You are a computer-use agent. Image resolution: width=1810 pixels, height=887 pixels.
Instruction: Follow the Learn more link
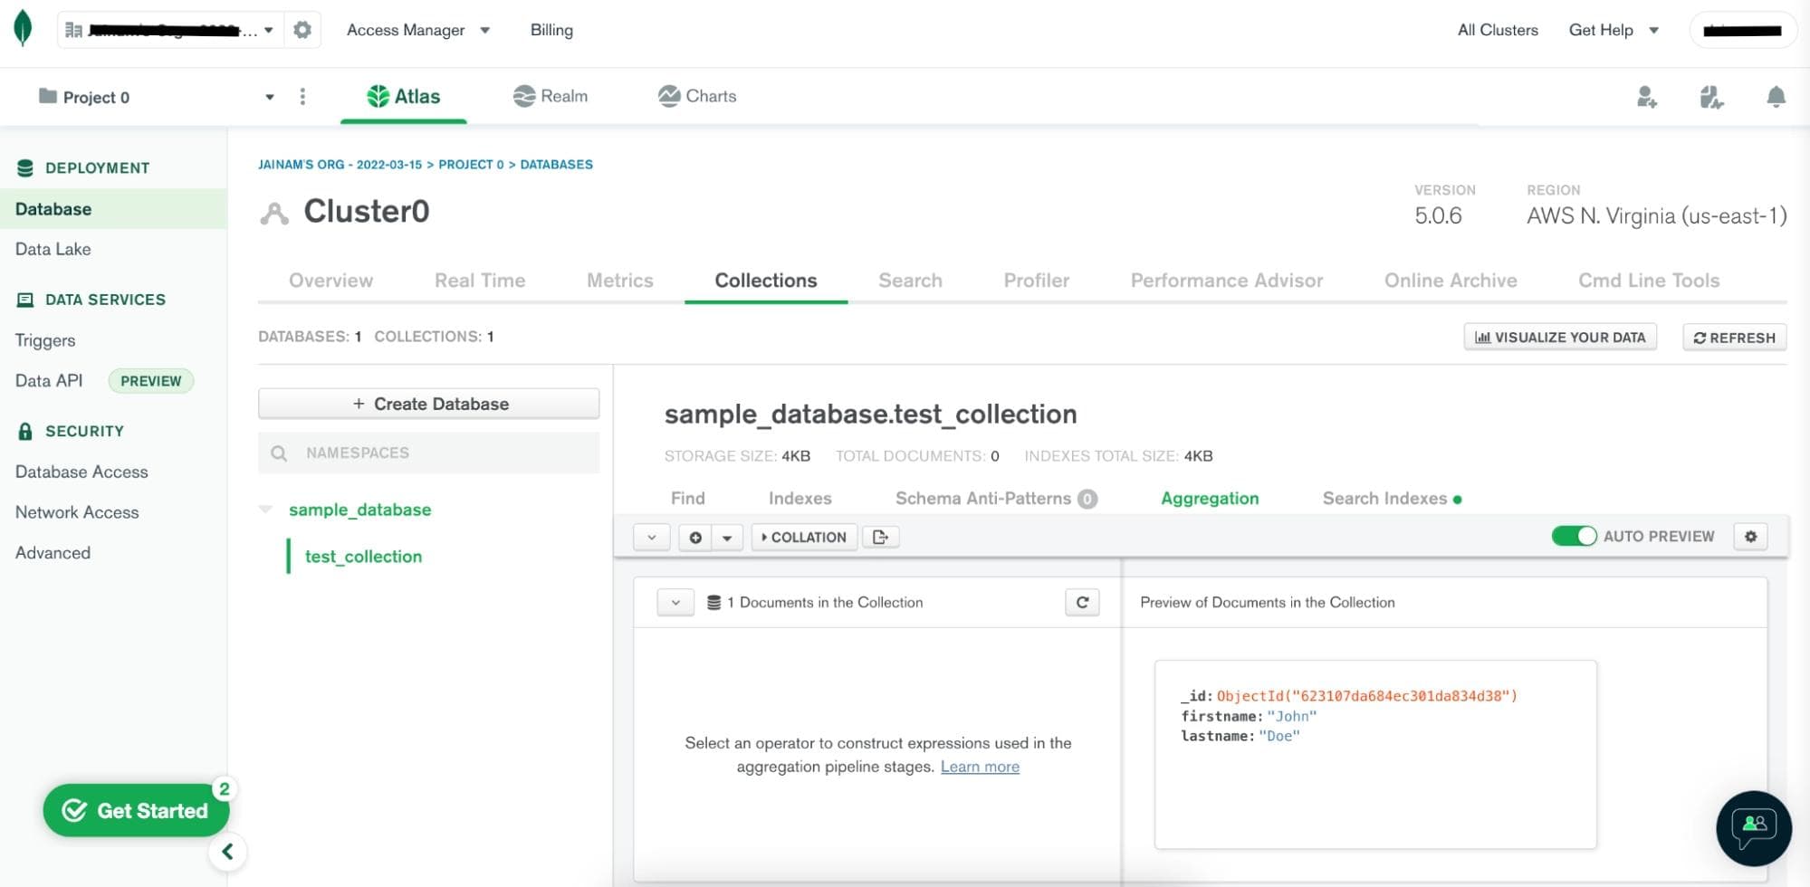(x=980, y=767)
